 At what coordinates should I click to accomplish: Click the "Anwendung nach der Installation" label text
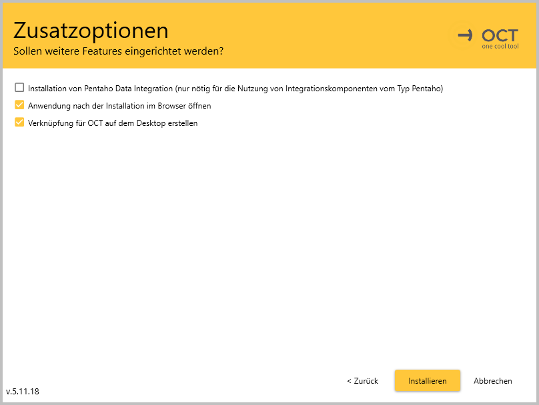pyautogui.click(x=119, y=105)
